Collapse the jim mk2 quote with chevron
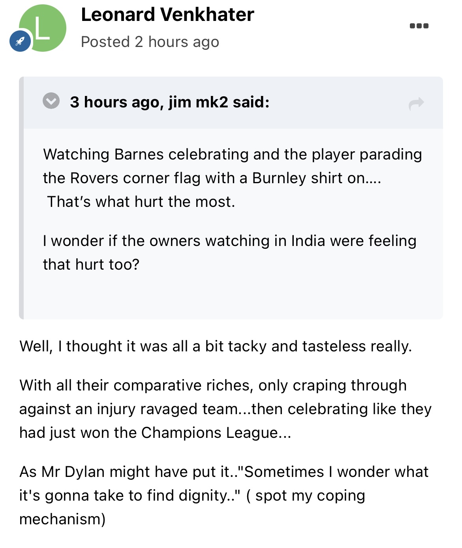The height and width of the screenshot is (548, 462). pyautogui.click(x=51, y=101)
